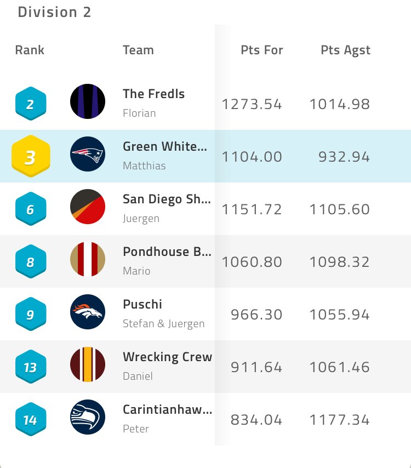Click the yellow rank 3 badge
Viewport: 411px width, 468px height.
pyautogui.click(x=31, y=157)
